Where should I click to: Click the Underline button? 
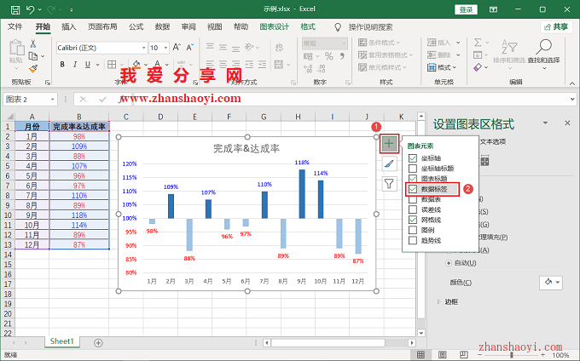88,65
